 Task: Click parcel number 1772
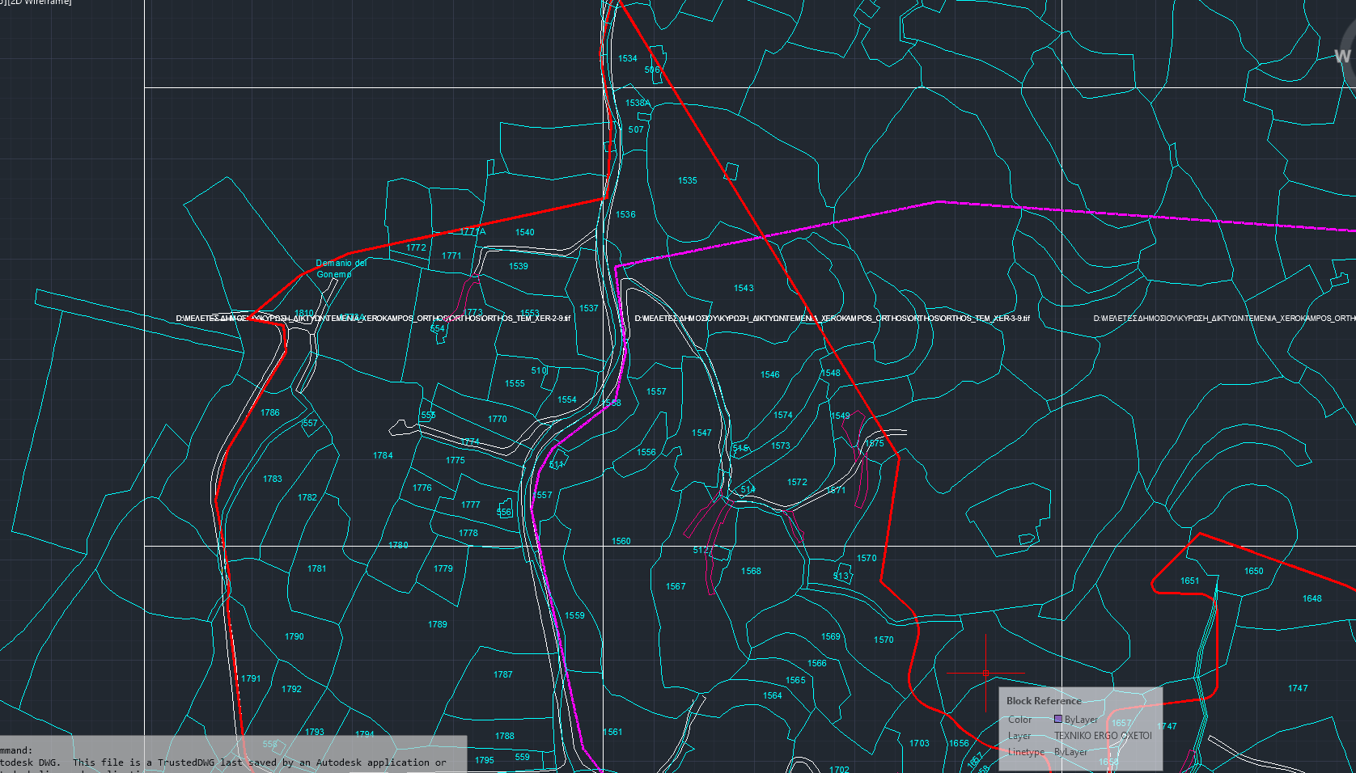416,248
